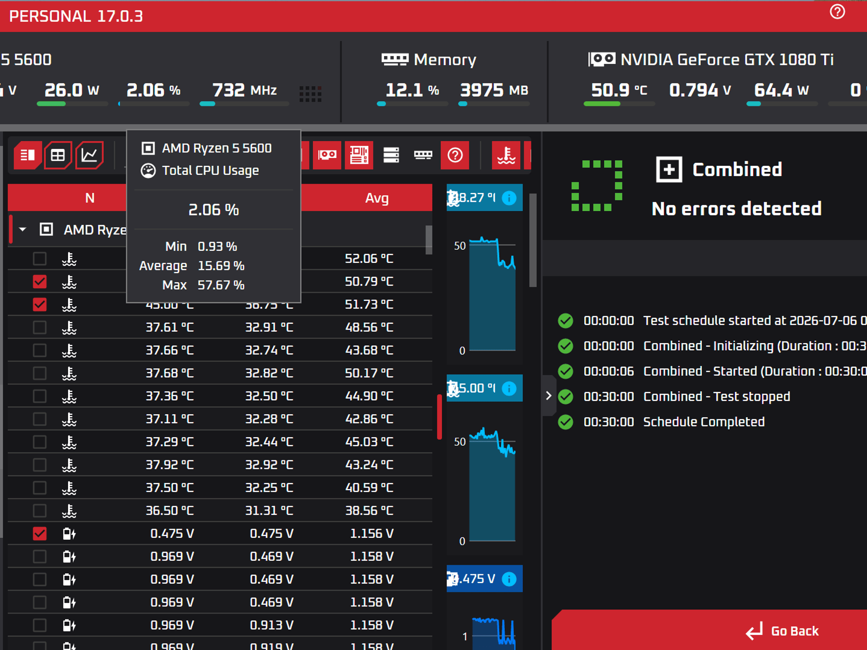Switch to the table view layout icon
The image size is (867, 650).
(x=58, y=155)
